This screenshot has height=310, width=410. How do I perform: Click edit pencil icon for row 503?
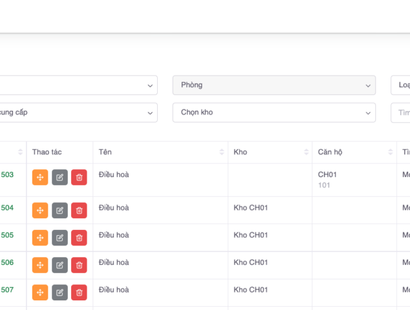tap(59, 178)
